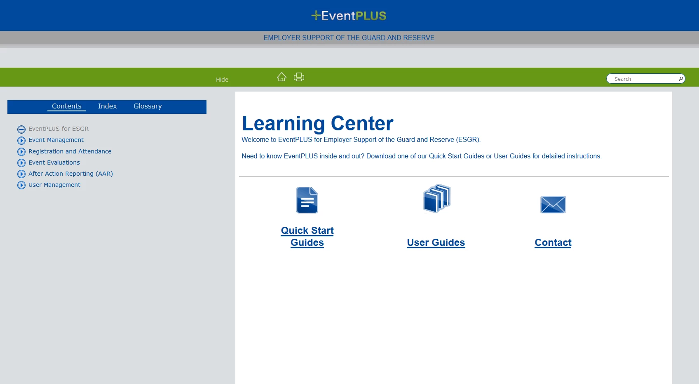This screenshot has width=699, height=384.
Task: Click Employer Support of the Guard banner text
Action: click(x=349, y=38)
